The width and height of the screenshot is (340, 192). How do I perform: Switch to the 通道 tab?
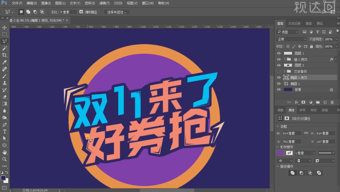click(308, 23)
